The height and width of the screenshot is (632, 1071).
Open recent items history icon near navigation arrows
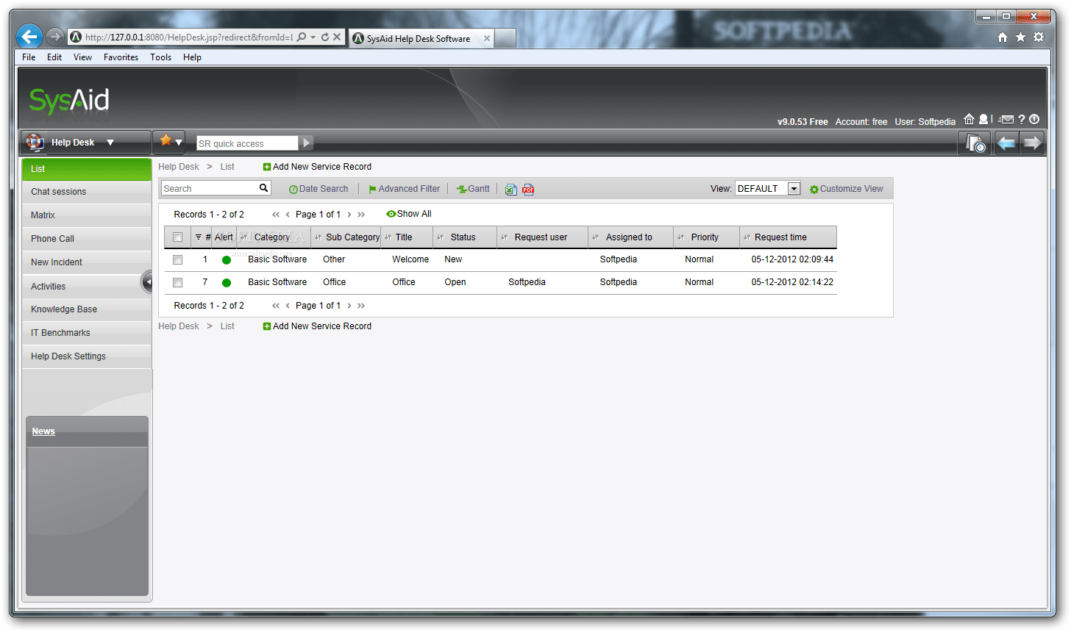click(975, 143)
